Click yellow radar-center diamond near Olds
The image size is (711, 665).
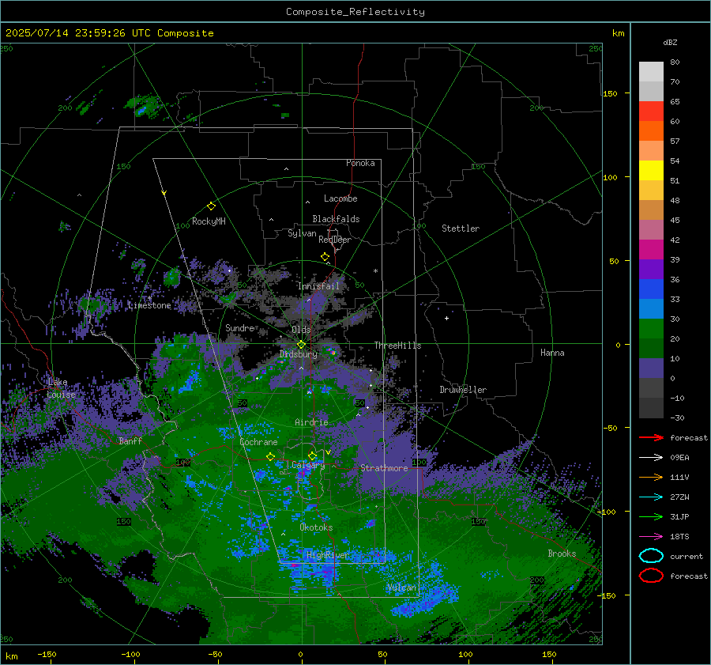pos(301,345)
